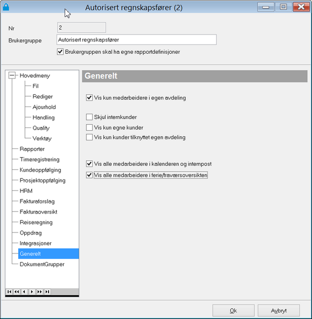This screenshot has height=319, width=312.
Task: Jump back several records with double-left arrow
Action: coord(17,292)
